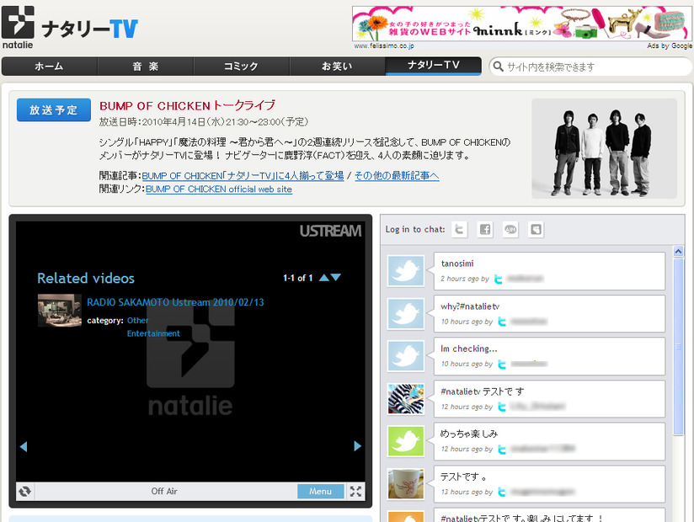Open the BUMP OF CHICKEN official web site link
Image resolution: width=694 pixels, height=522 pixels.
click(219, 189)
